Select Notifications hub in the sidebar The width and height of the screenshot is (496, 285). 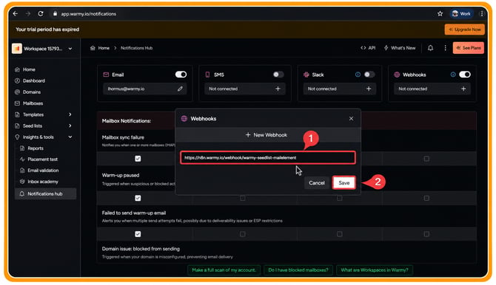[x=45, y=193]
